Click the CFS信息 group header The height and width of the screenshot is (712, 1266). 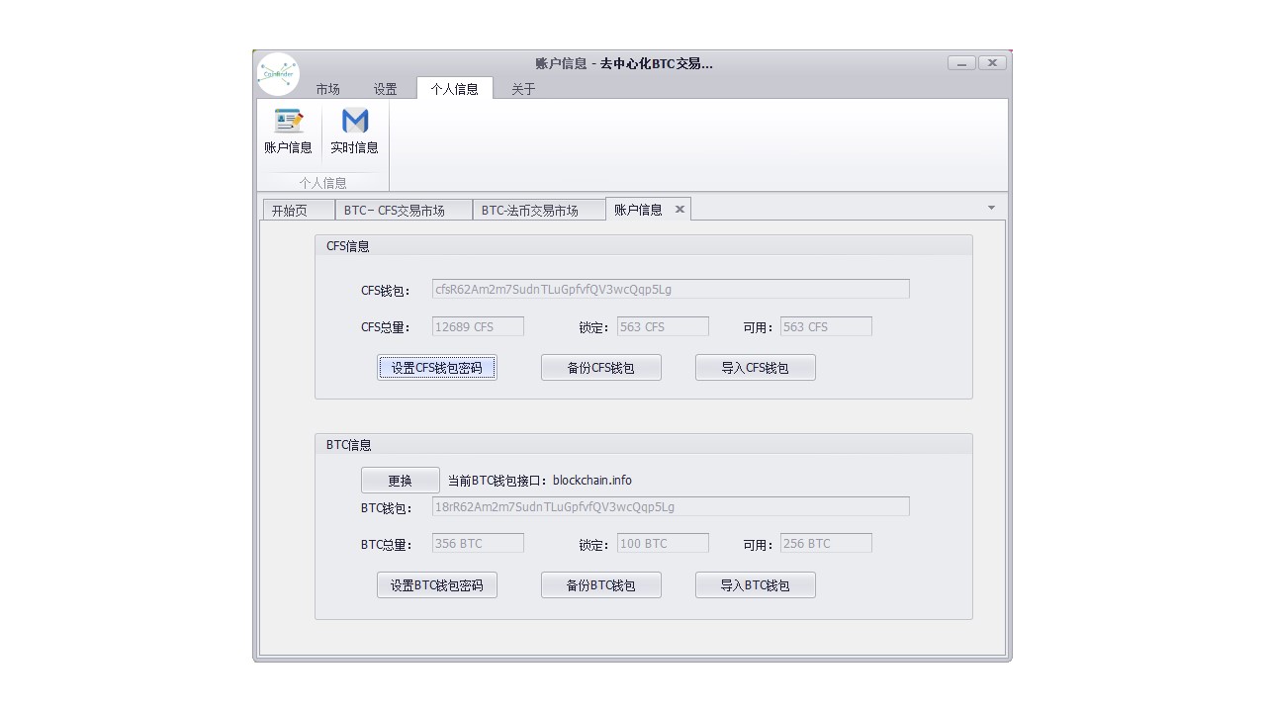pyautogui.click(x=644, y=246)
